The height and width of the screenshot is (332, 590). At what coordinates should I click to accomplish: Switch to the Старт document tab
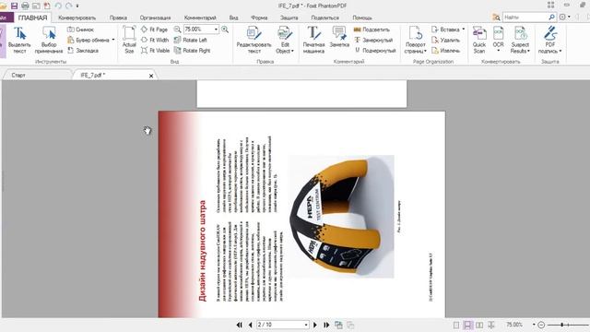(18, 76)
